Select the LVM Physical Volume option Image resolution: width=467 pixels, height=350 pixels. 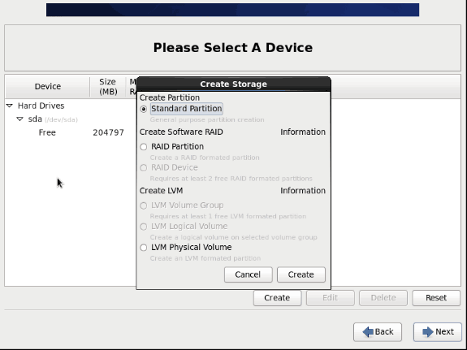pos(144,248)
